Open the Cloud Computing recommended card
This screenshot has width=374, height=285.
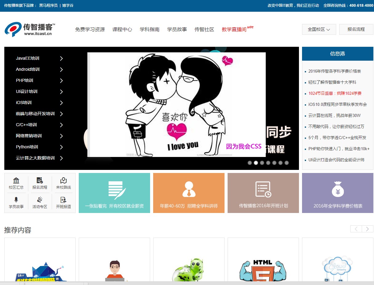[338, 259]
